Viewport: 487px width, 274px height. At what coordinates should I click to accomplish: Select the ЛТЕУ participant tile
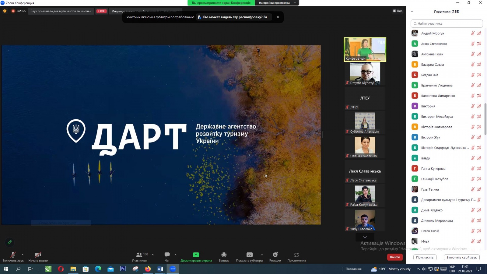click(x=365, y=98)
